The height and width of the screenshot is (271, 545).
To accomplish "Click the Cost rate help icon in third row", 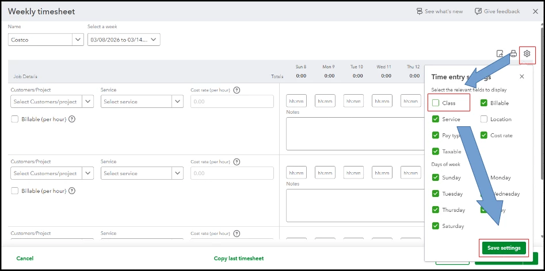I will click(237, 234).
